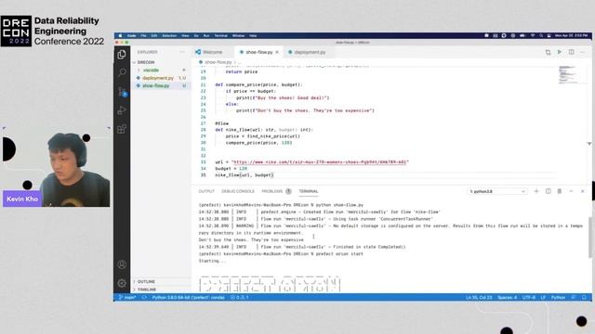The width and height of the screenshot is (595, 334).
Task: Open Explorer panel more actions ellipsis
Action: pos(182,52)
